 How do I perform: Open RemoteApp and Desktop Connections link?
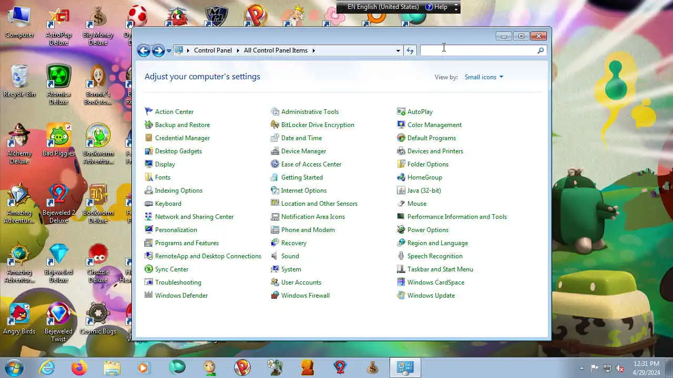pyautogui.click(x=208, y=256)
